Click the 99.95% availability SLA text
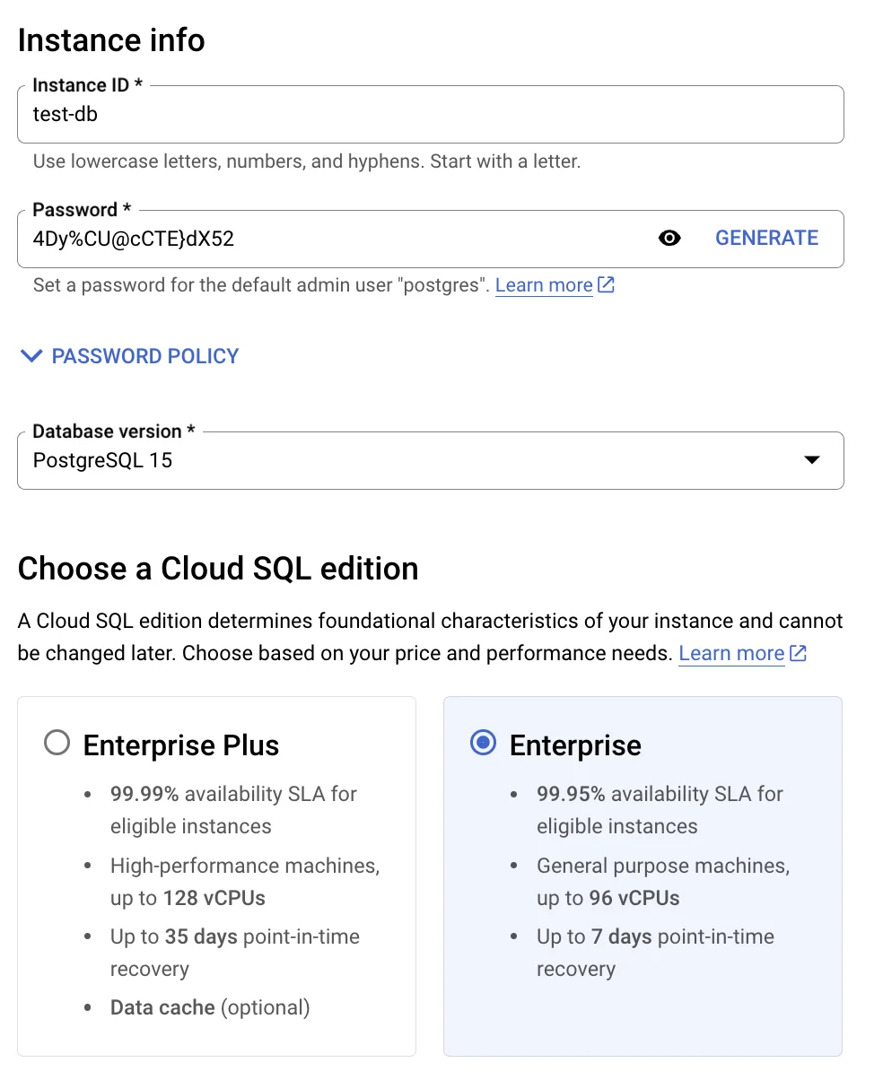883x1080 pixels. (x=660, y=810)
